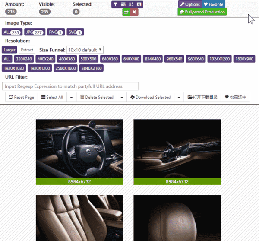
Task: Toggle the Extract resolution mode
Action: 27,50
